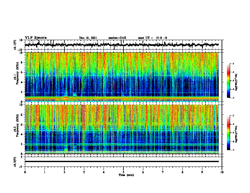Click the ch.1 spectrogram colorbar
This screenshot has width=250, height=193.
point(228,81)
